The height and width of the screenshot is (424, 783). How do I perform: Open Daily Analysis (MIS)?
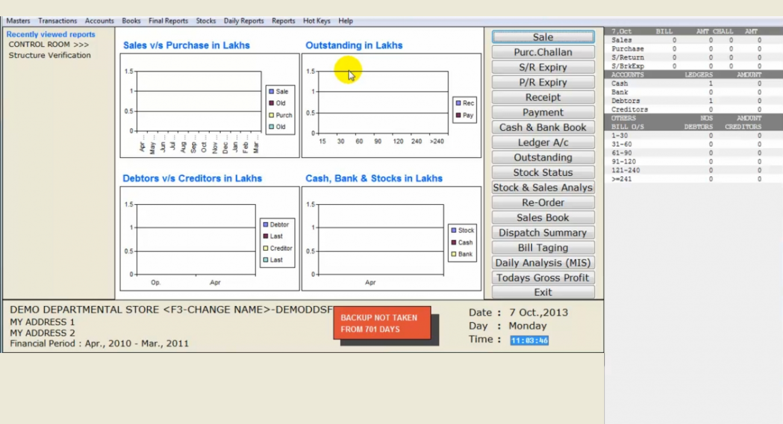point(543,263)
